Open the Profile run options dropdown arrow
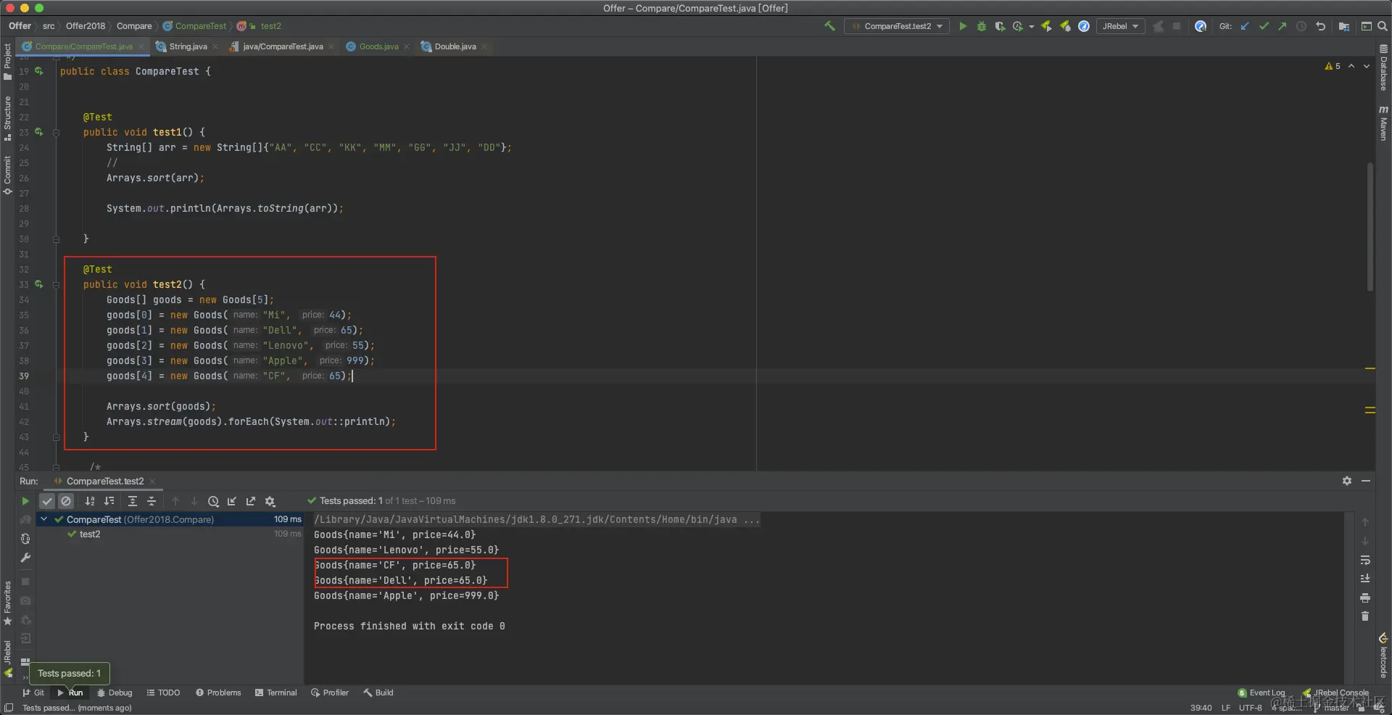1392x715 pixels. pos(1031,27)
